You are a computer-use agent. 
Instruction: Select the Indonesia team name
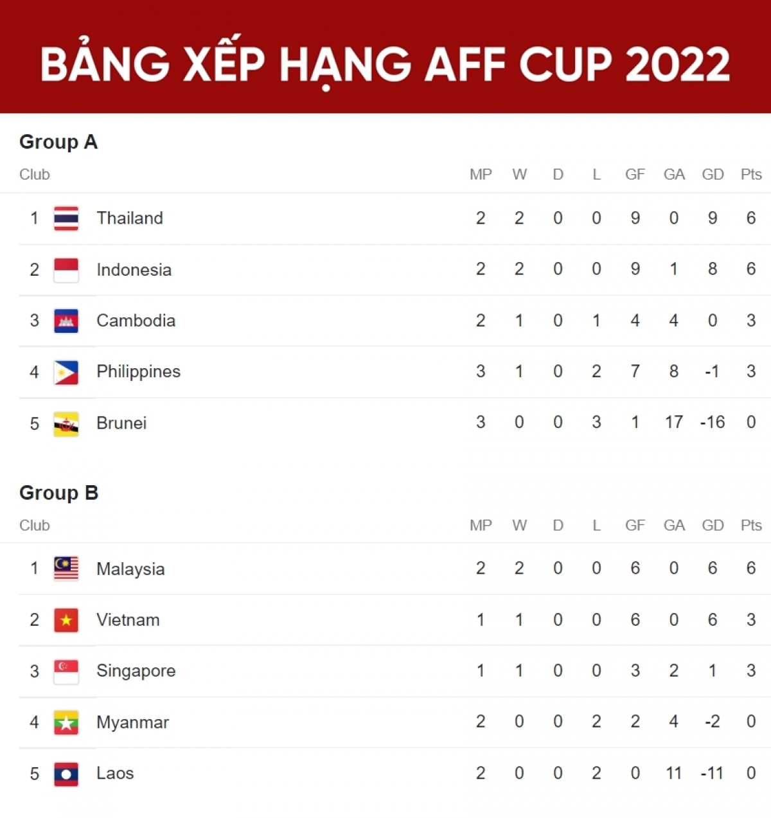pyautogui.click(x=134, y=270)
